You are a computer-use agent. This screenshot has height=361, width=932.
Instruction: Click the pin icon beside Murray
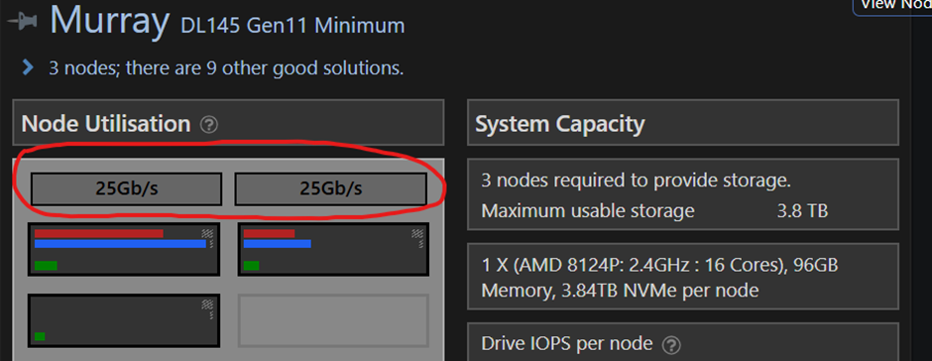click(22, 21)
